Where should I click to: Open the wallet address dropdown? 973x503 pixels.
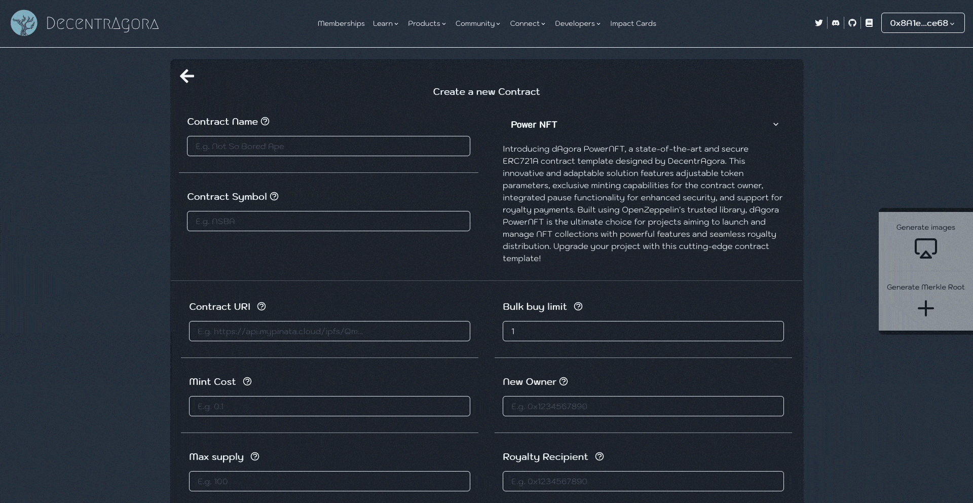tap(922, 23)
